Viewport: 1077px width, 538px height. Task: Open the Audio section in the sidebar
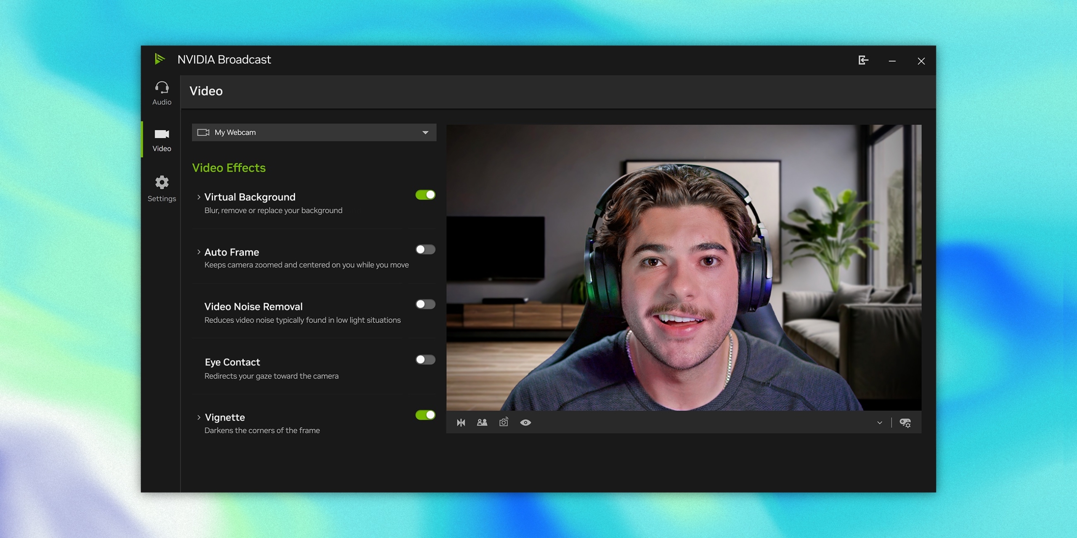click(x=162, y=93)
